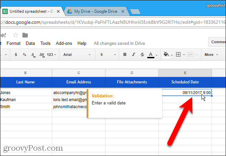Open the move-to-folder icon

point(25,35)
